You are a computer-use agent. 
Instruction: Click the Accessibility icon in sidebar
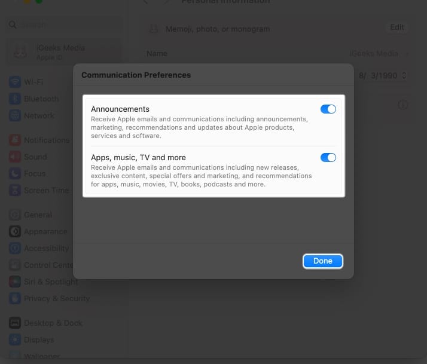tap(15, 248)
